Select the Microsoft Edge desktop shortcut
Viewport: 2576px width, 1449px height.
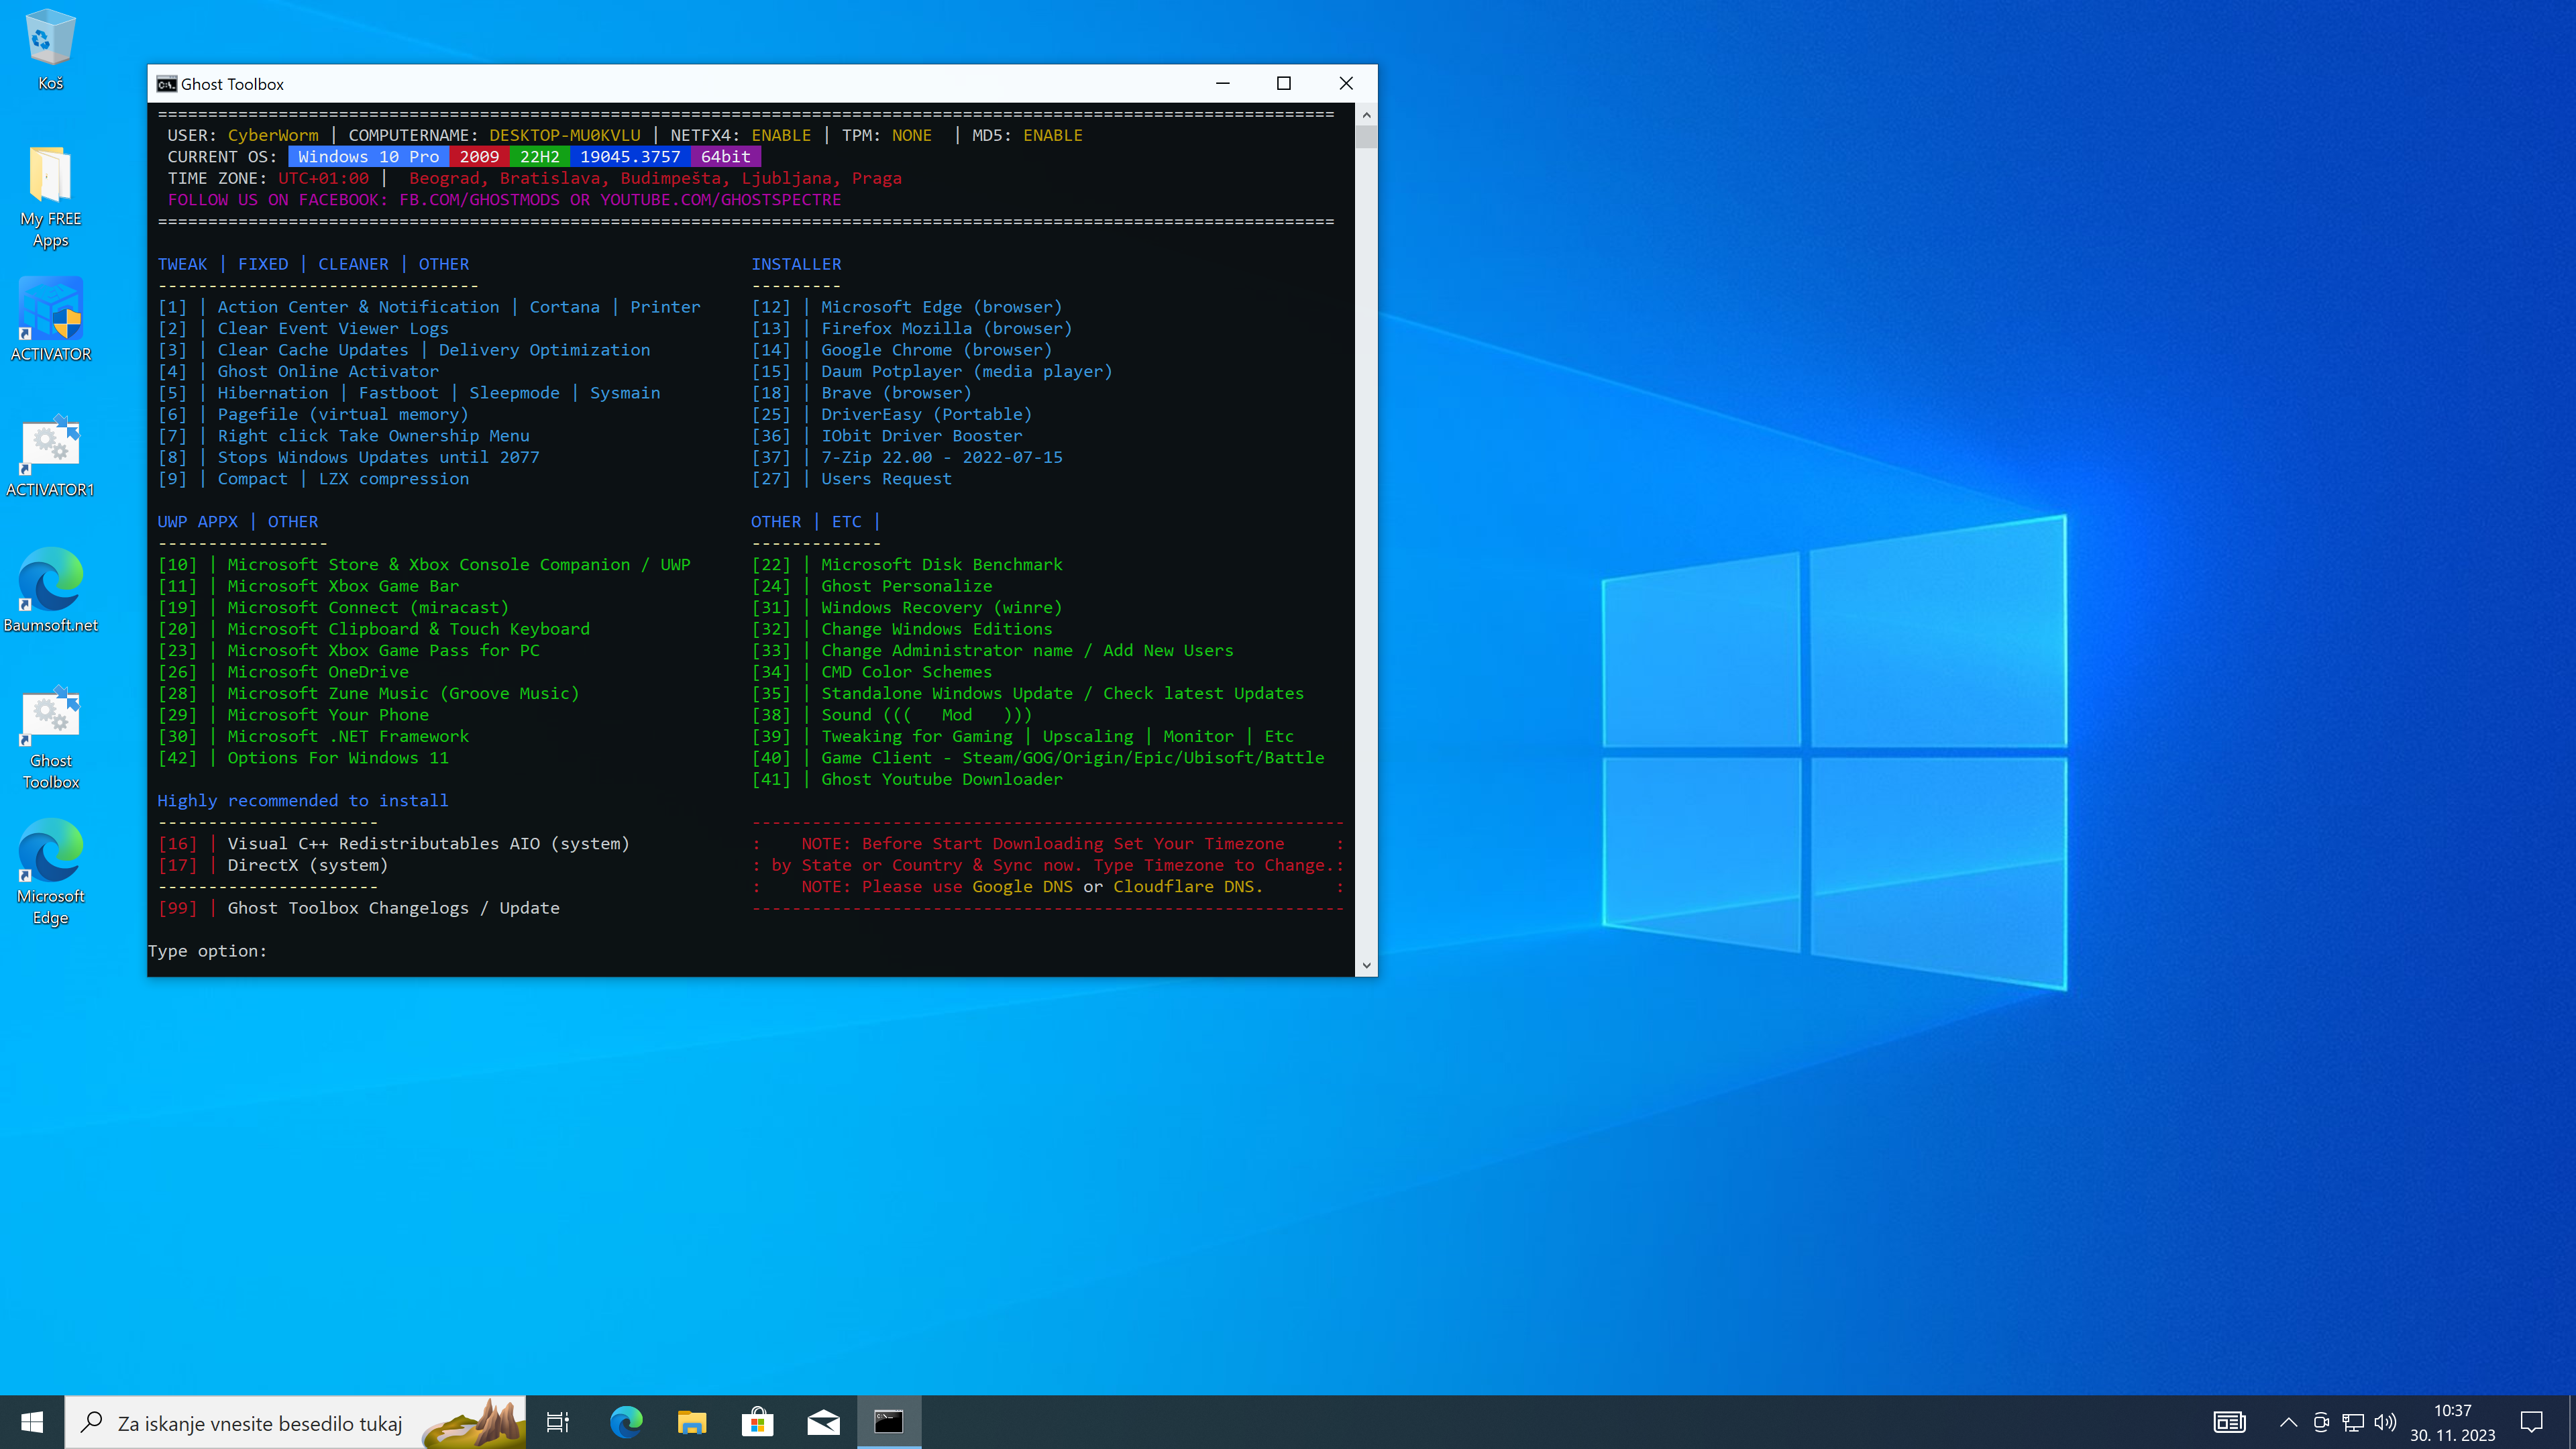(x=50, y=872)
